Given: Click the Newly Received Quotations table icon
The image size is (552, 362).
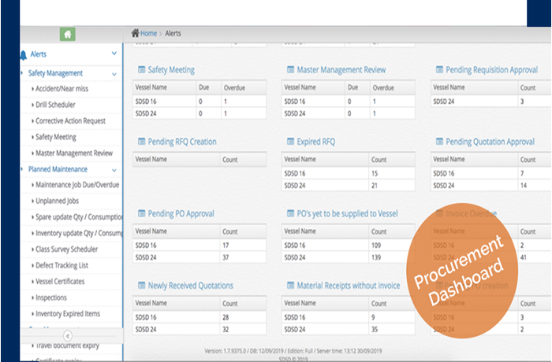Looking at the screenshot, I should tap(141, 285).
